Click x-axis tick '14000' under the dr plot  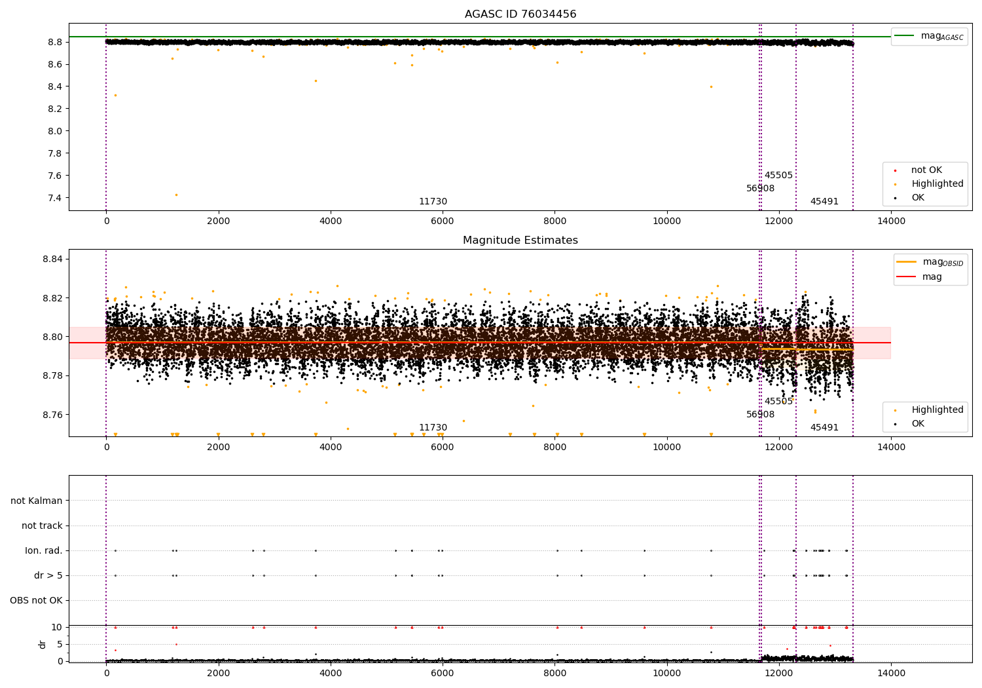(891, 673)
